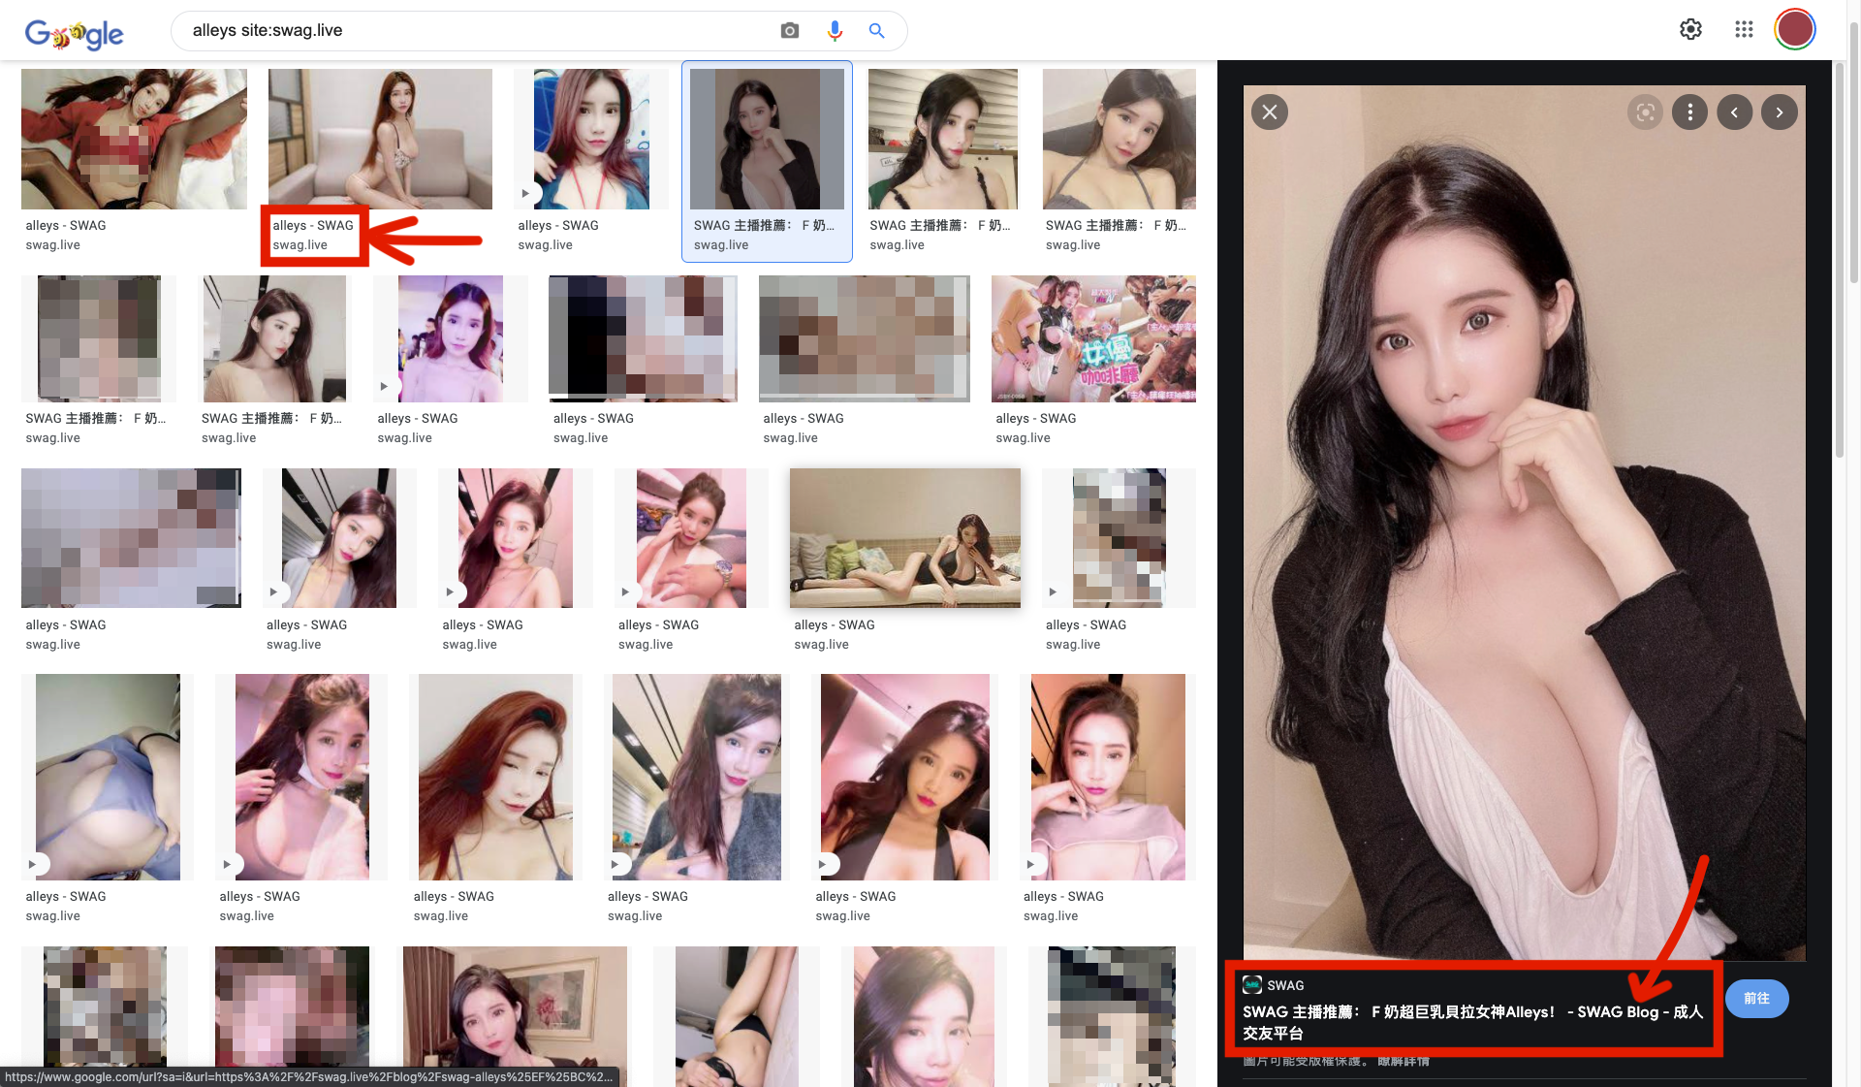Open the couch thumbnail above boxed alleys caption
1861x1087 pixels.
380,140
